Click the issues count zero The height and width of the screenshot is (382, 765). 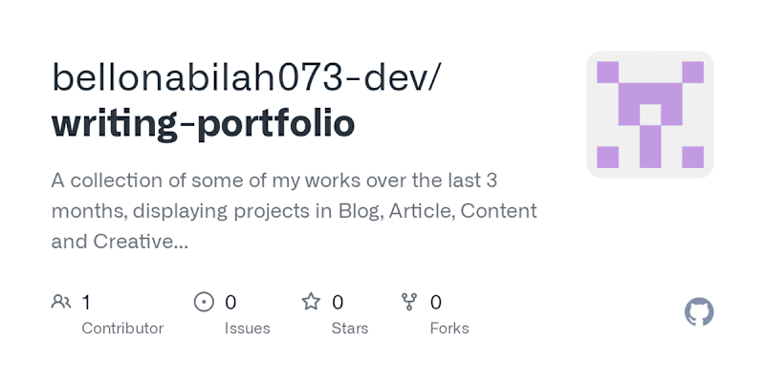pyautogui.click(x=230, y=303)
